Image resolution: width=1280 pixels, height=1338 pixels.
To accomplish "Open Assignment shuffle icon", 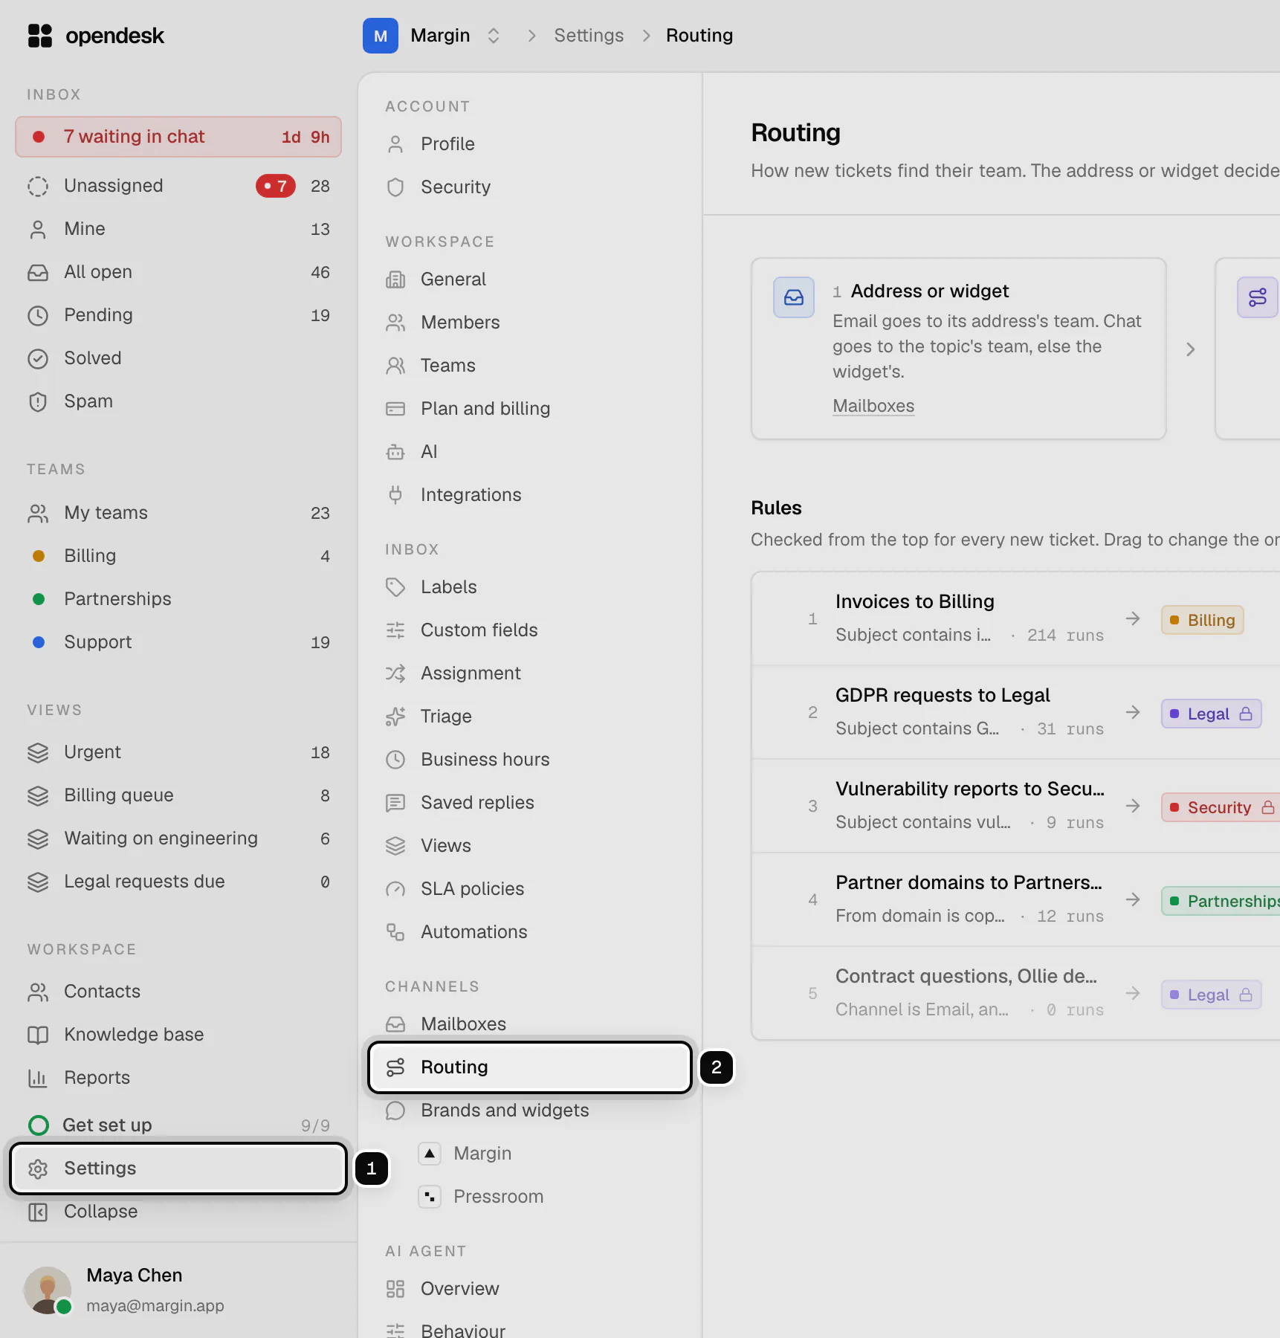I will (x=395, y=673).
